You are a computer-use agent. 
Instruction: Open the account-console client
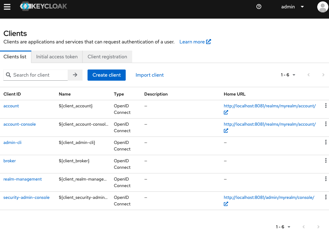pos(20,124)
